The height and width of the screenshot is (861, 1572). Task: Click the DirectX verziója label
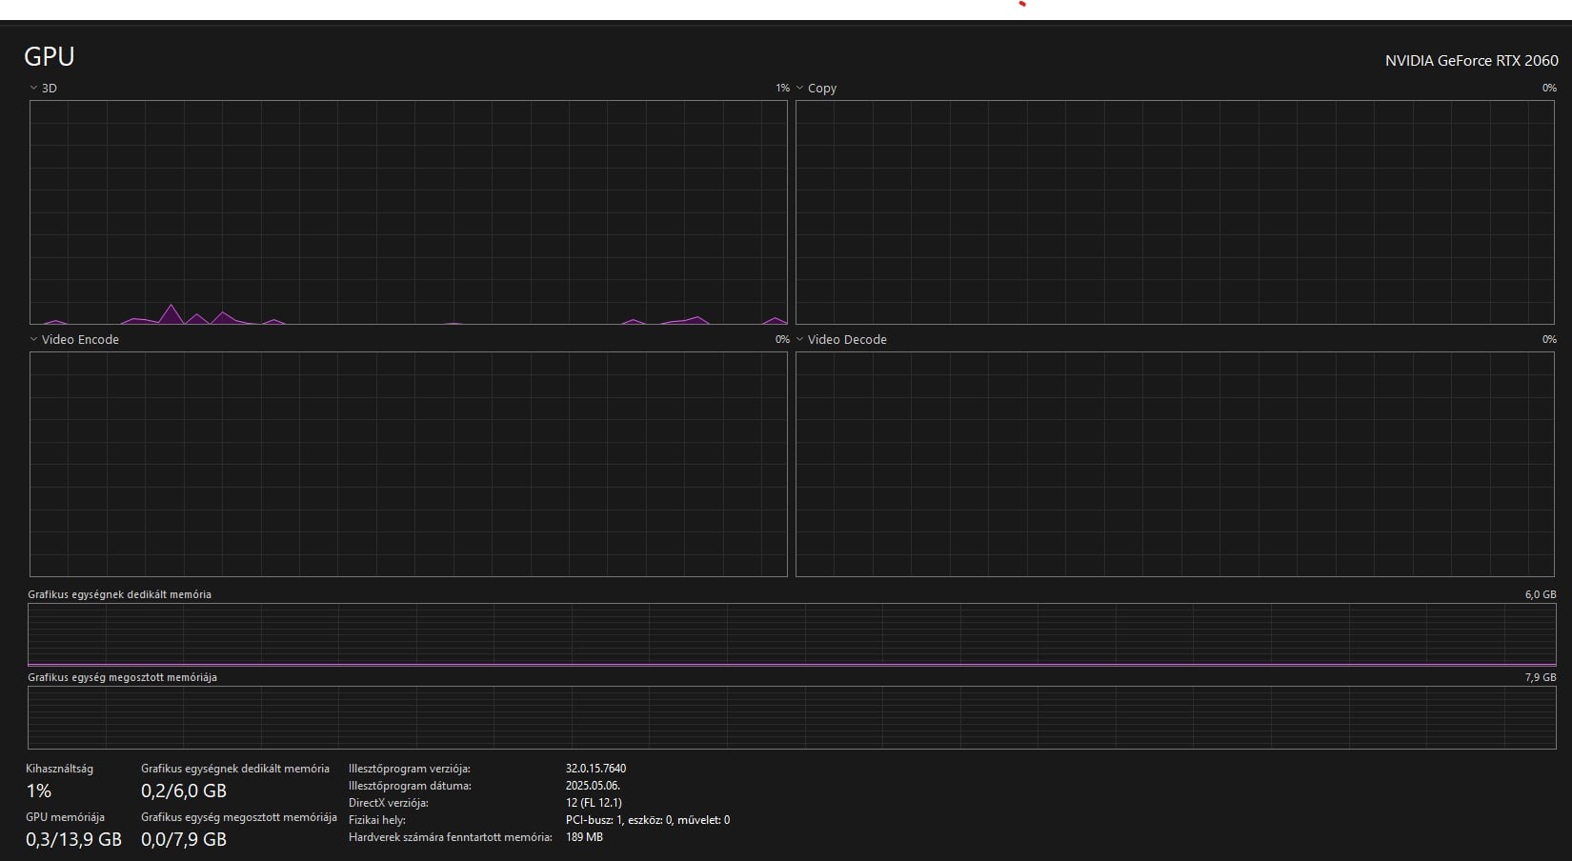(x=389, y=803)
